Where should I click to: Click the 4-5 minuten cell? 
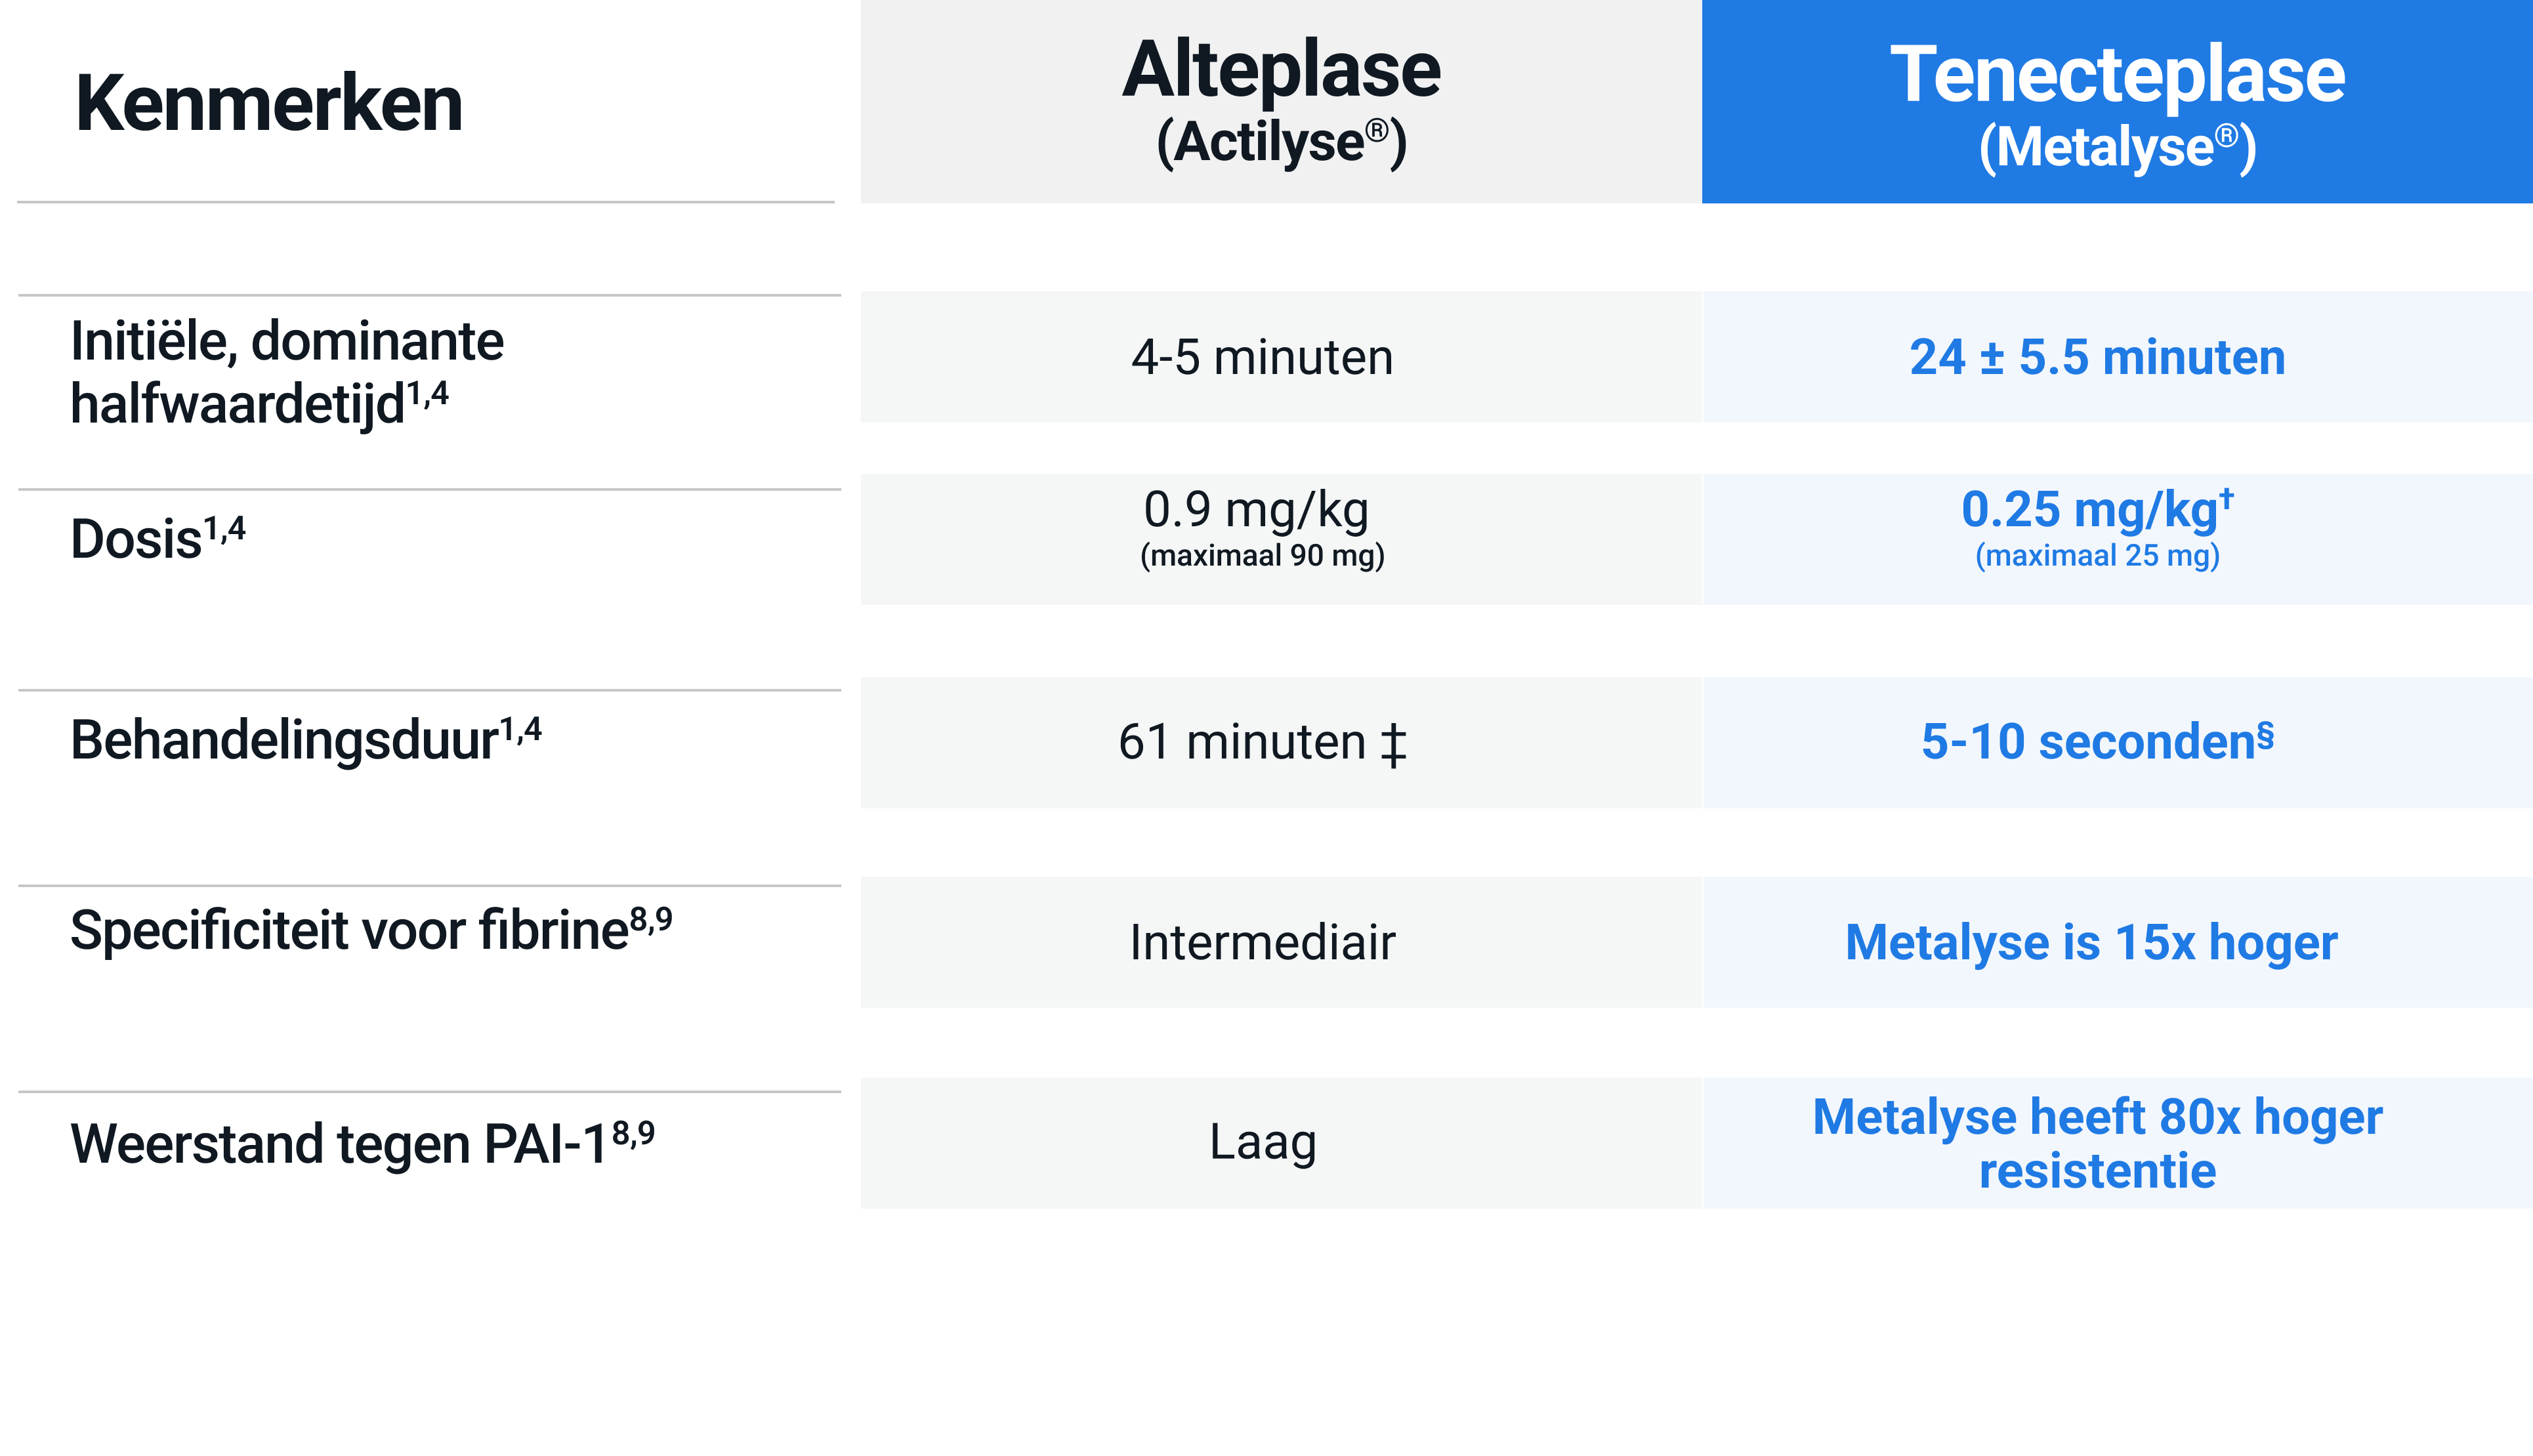(x=1262, y=358)
